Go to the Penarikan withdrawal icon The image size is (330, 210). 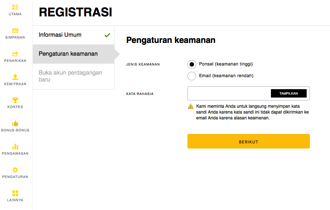(x=15, y=54)
